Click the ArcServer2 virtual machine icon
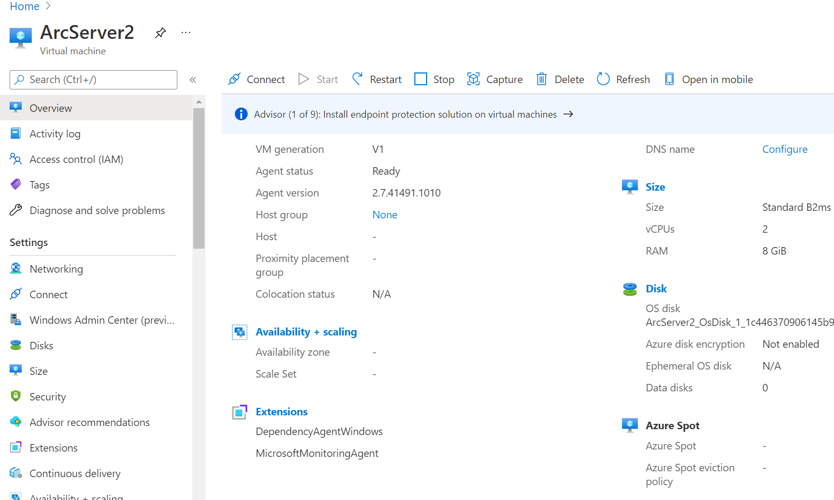Viewport: 834px width, 500px height. tap(21, 38)
